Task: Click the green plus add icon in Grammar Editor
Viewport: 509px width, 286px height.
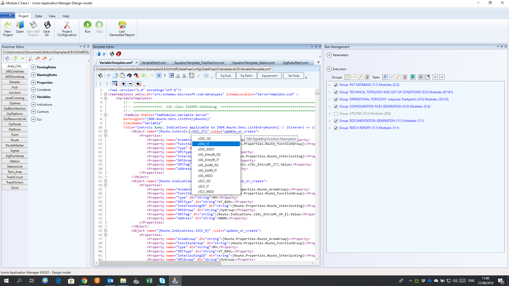Action: click(x=16, y=59)
